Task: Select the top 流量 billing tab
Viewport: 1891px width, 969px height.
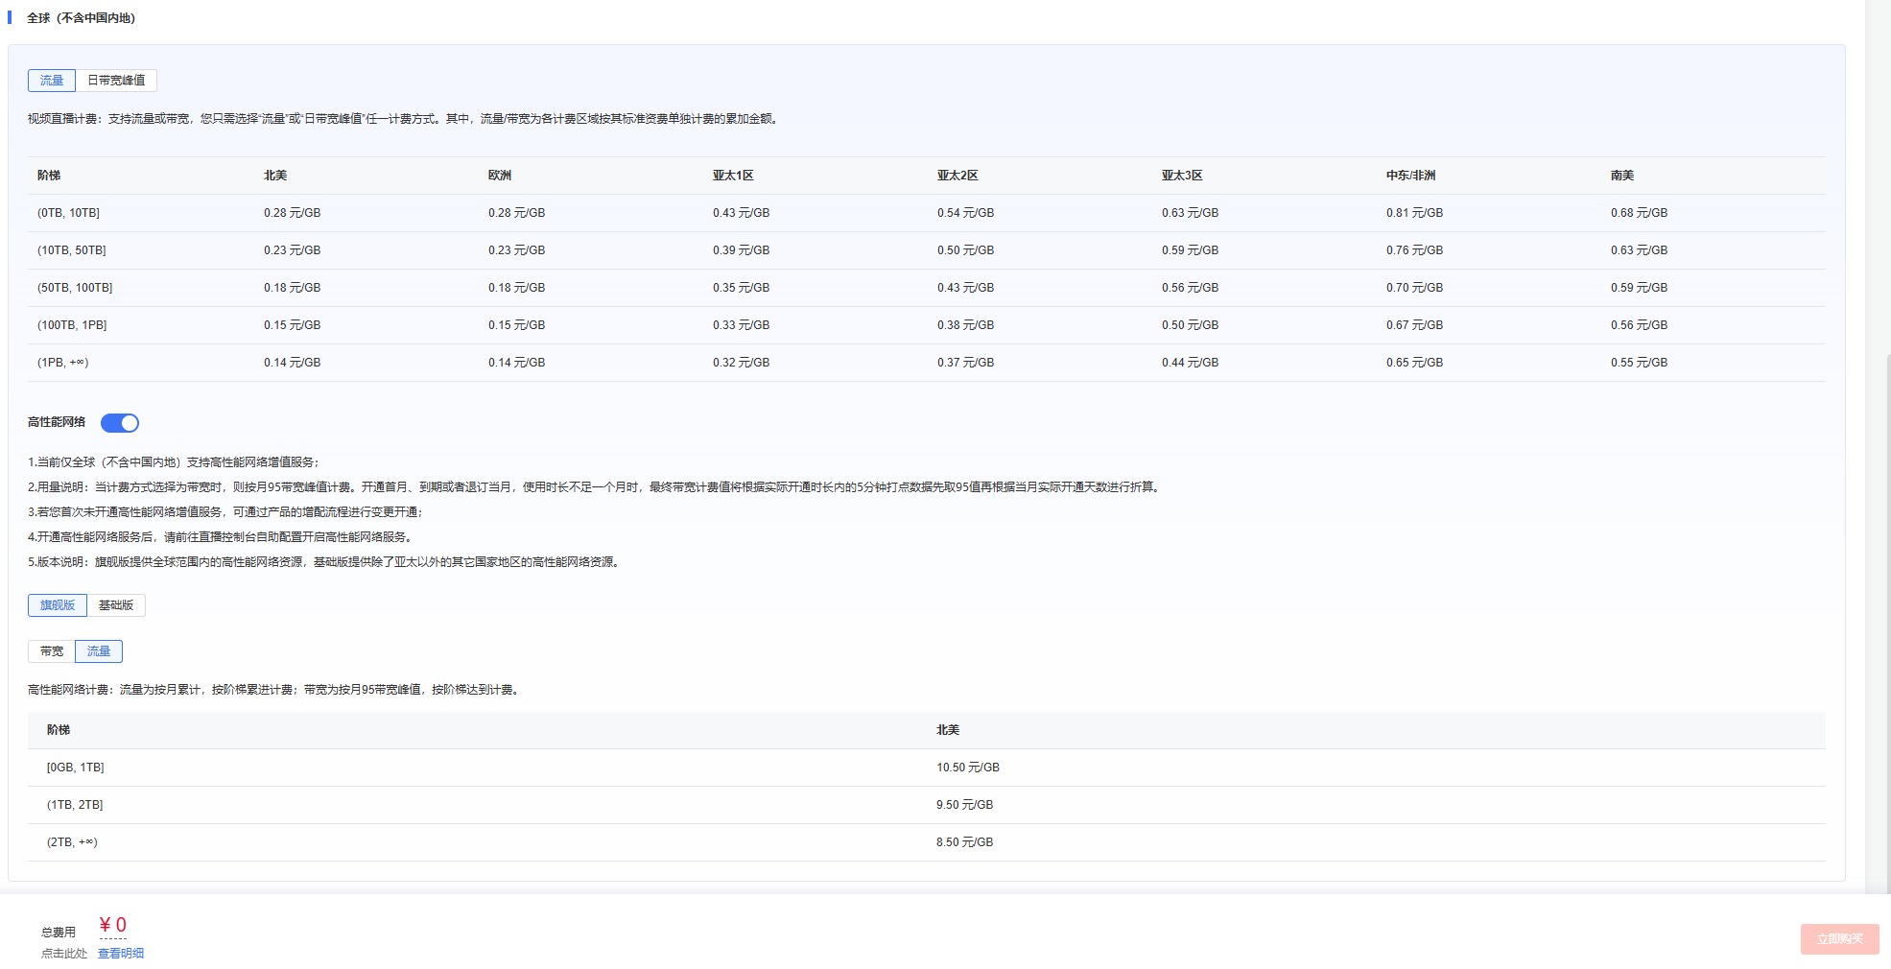Action: click(x=52, y=81)
